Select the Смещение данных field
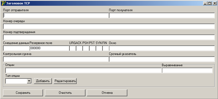The width and height of the screenshot is (218, 99). [16, 48]
